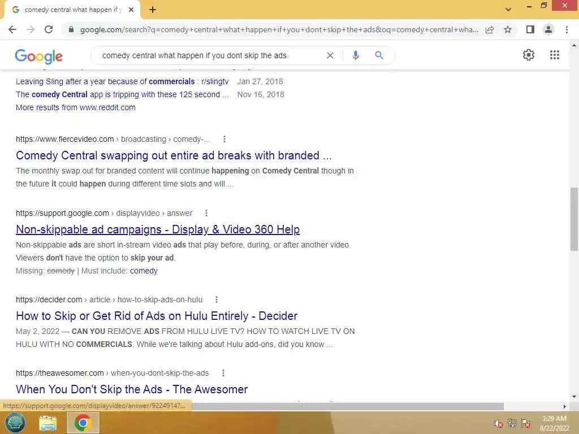Open the theawesomer.com result options menu
This screenshot has width=579, height=434.
(x=223, y=373)
